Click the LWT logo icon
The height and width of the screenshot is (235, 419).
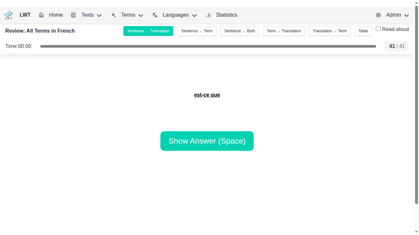point(9,15)
